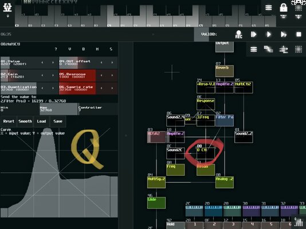Open the SunVox main menu logo
This screenshot has height=229, width=306.
7,8
